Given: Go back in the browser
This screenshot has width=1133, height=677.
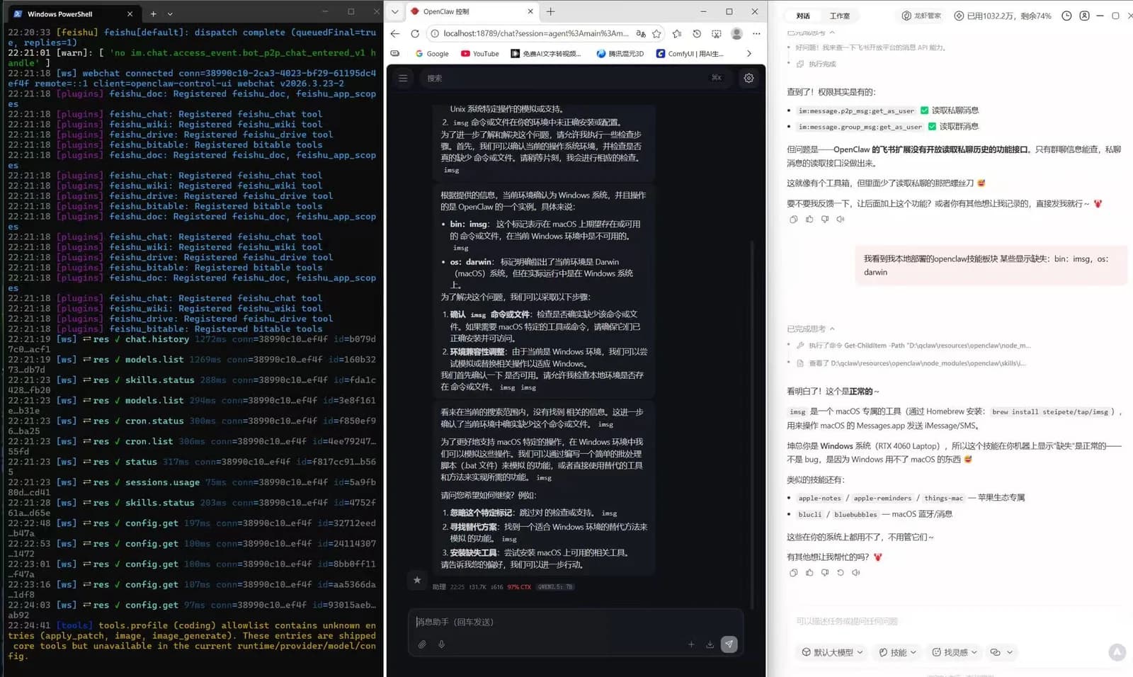Looking at the screenshot, I should tap(395, 33).
